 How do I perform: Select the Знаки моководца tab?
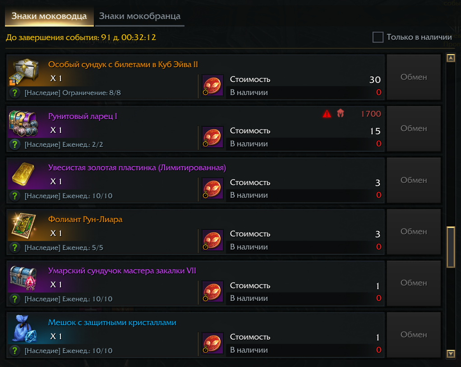click(x=49, y=16)
